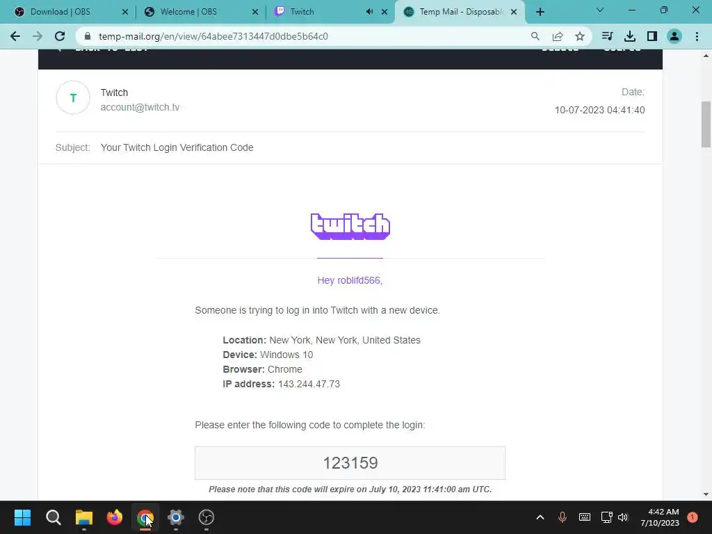Click the page vertical scrollbar thumb
The width and height of the screenshot is (712, 534).
[x=706, y=124]
